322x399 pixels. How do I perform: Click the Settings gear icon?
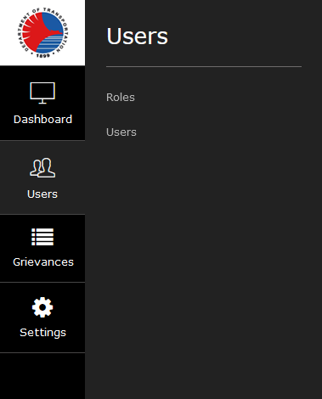42,307
